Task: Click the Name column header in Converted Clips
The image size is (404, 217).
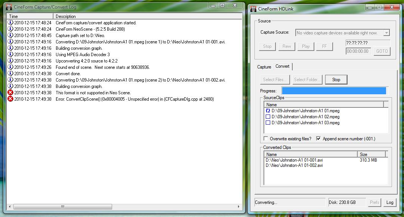Action: click(311, 154)
